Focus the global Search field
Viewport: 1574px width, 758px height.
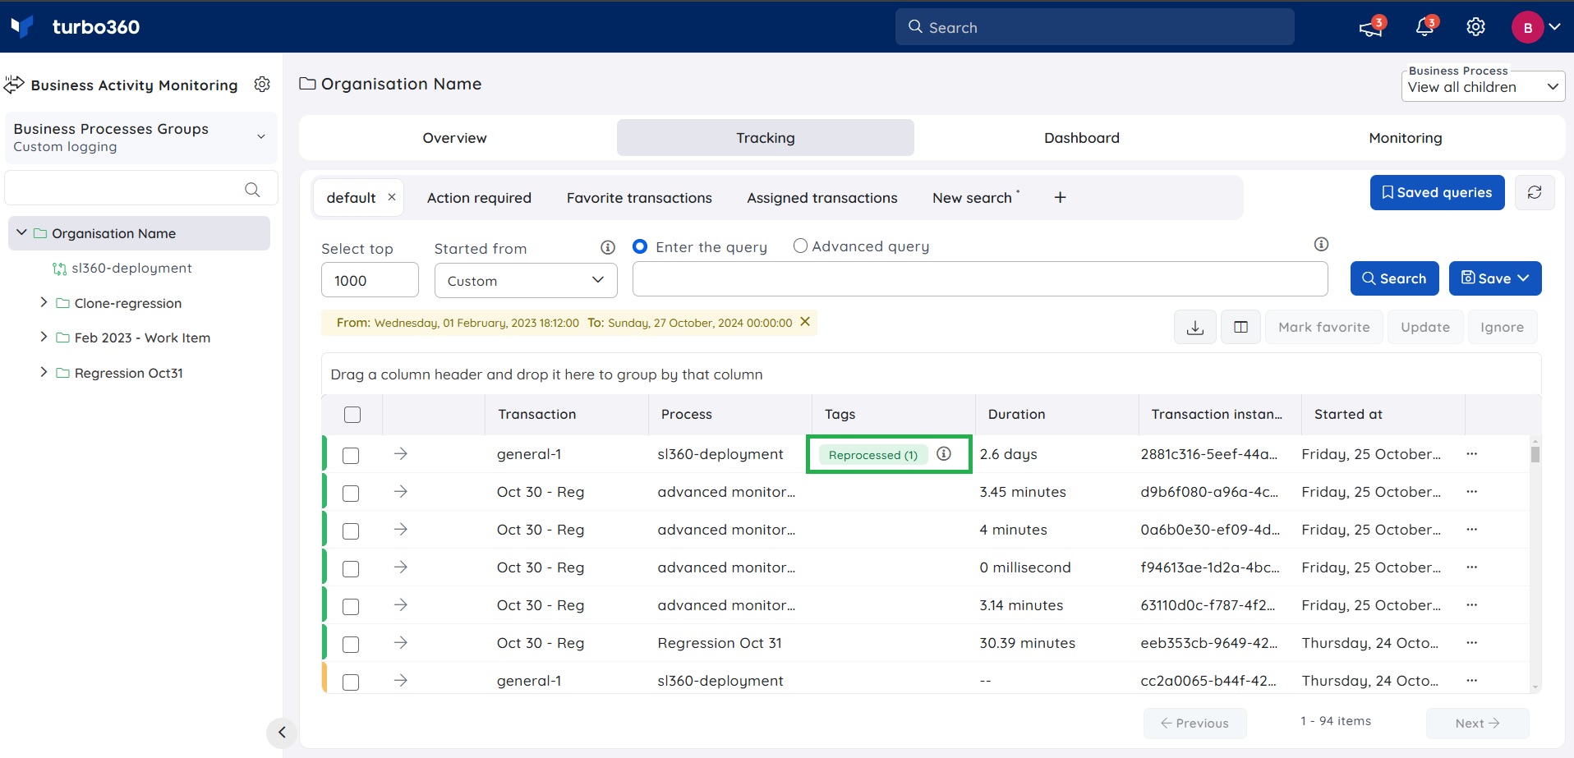pyautogui.click(x=1094, y=27)
